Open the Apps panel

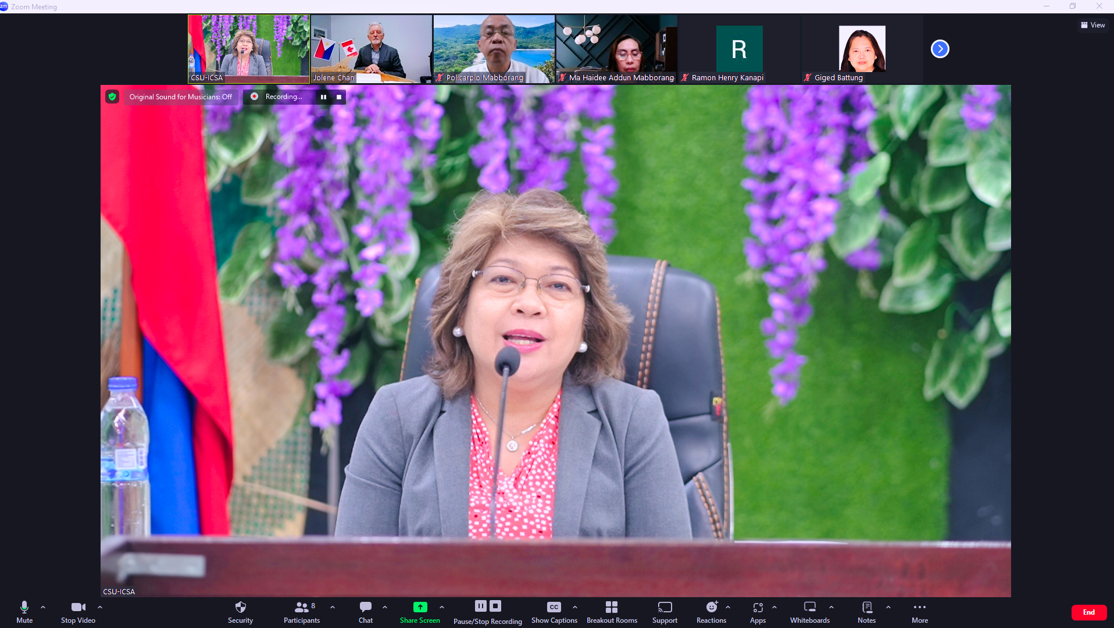(x=758, y=612)
